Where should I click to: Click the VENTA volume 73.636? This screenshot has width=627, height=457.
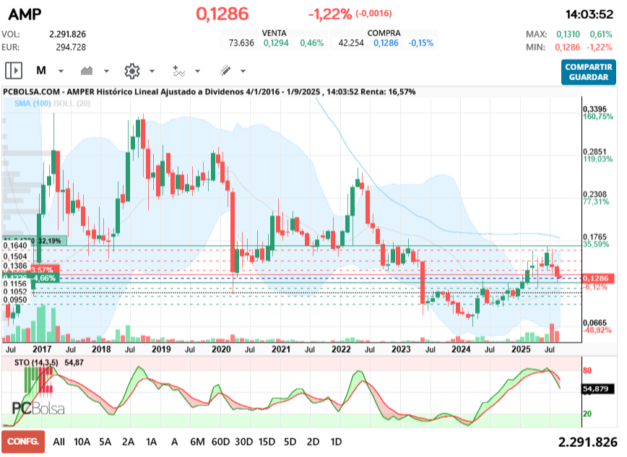tap(241, 43)
